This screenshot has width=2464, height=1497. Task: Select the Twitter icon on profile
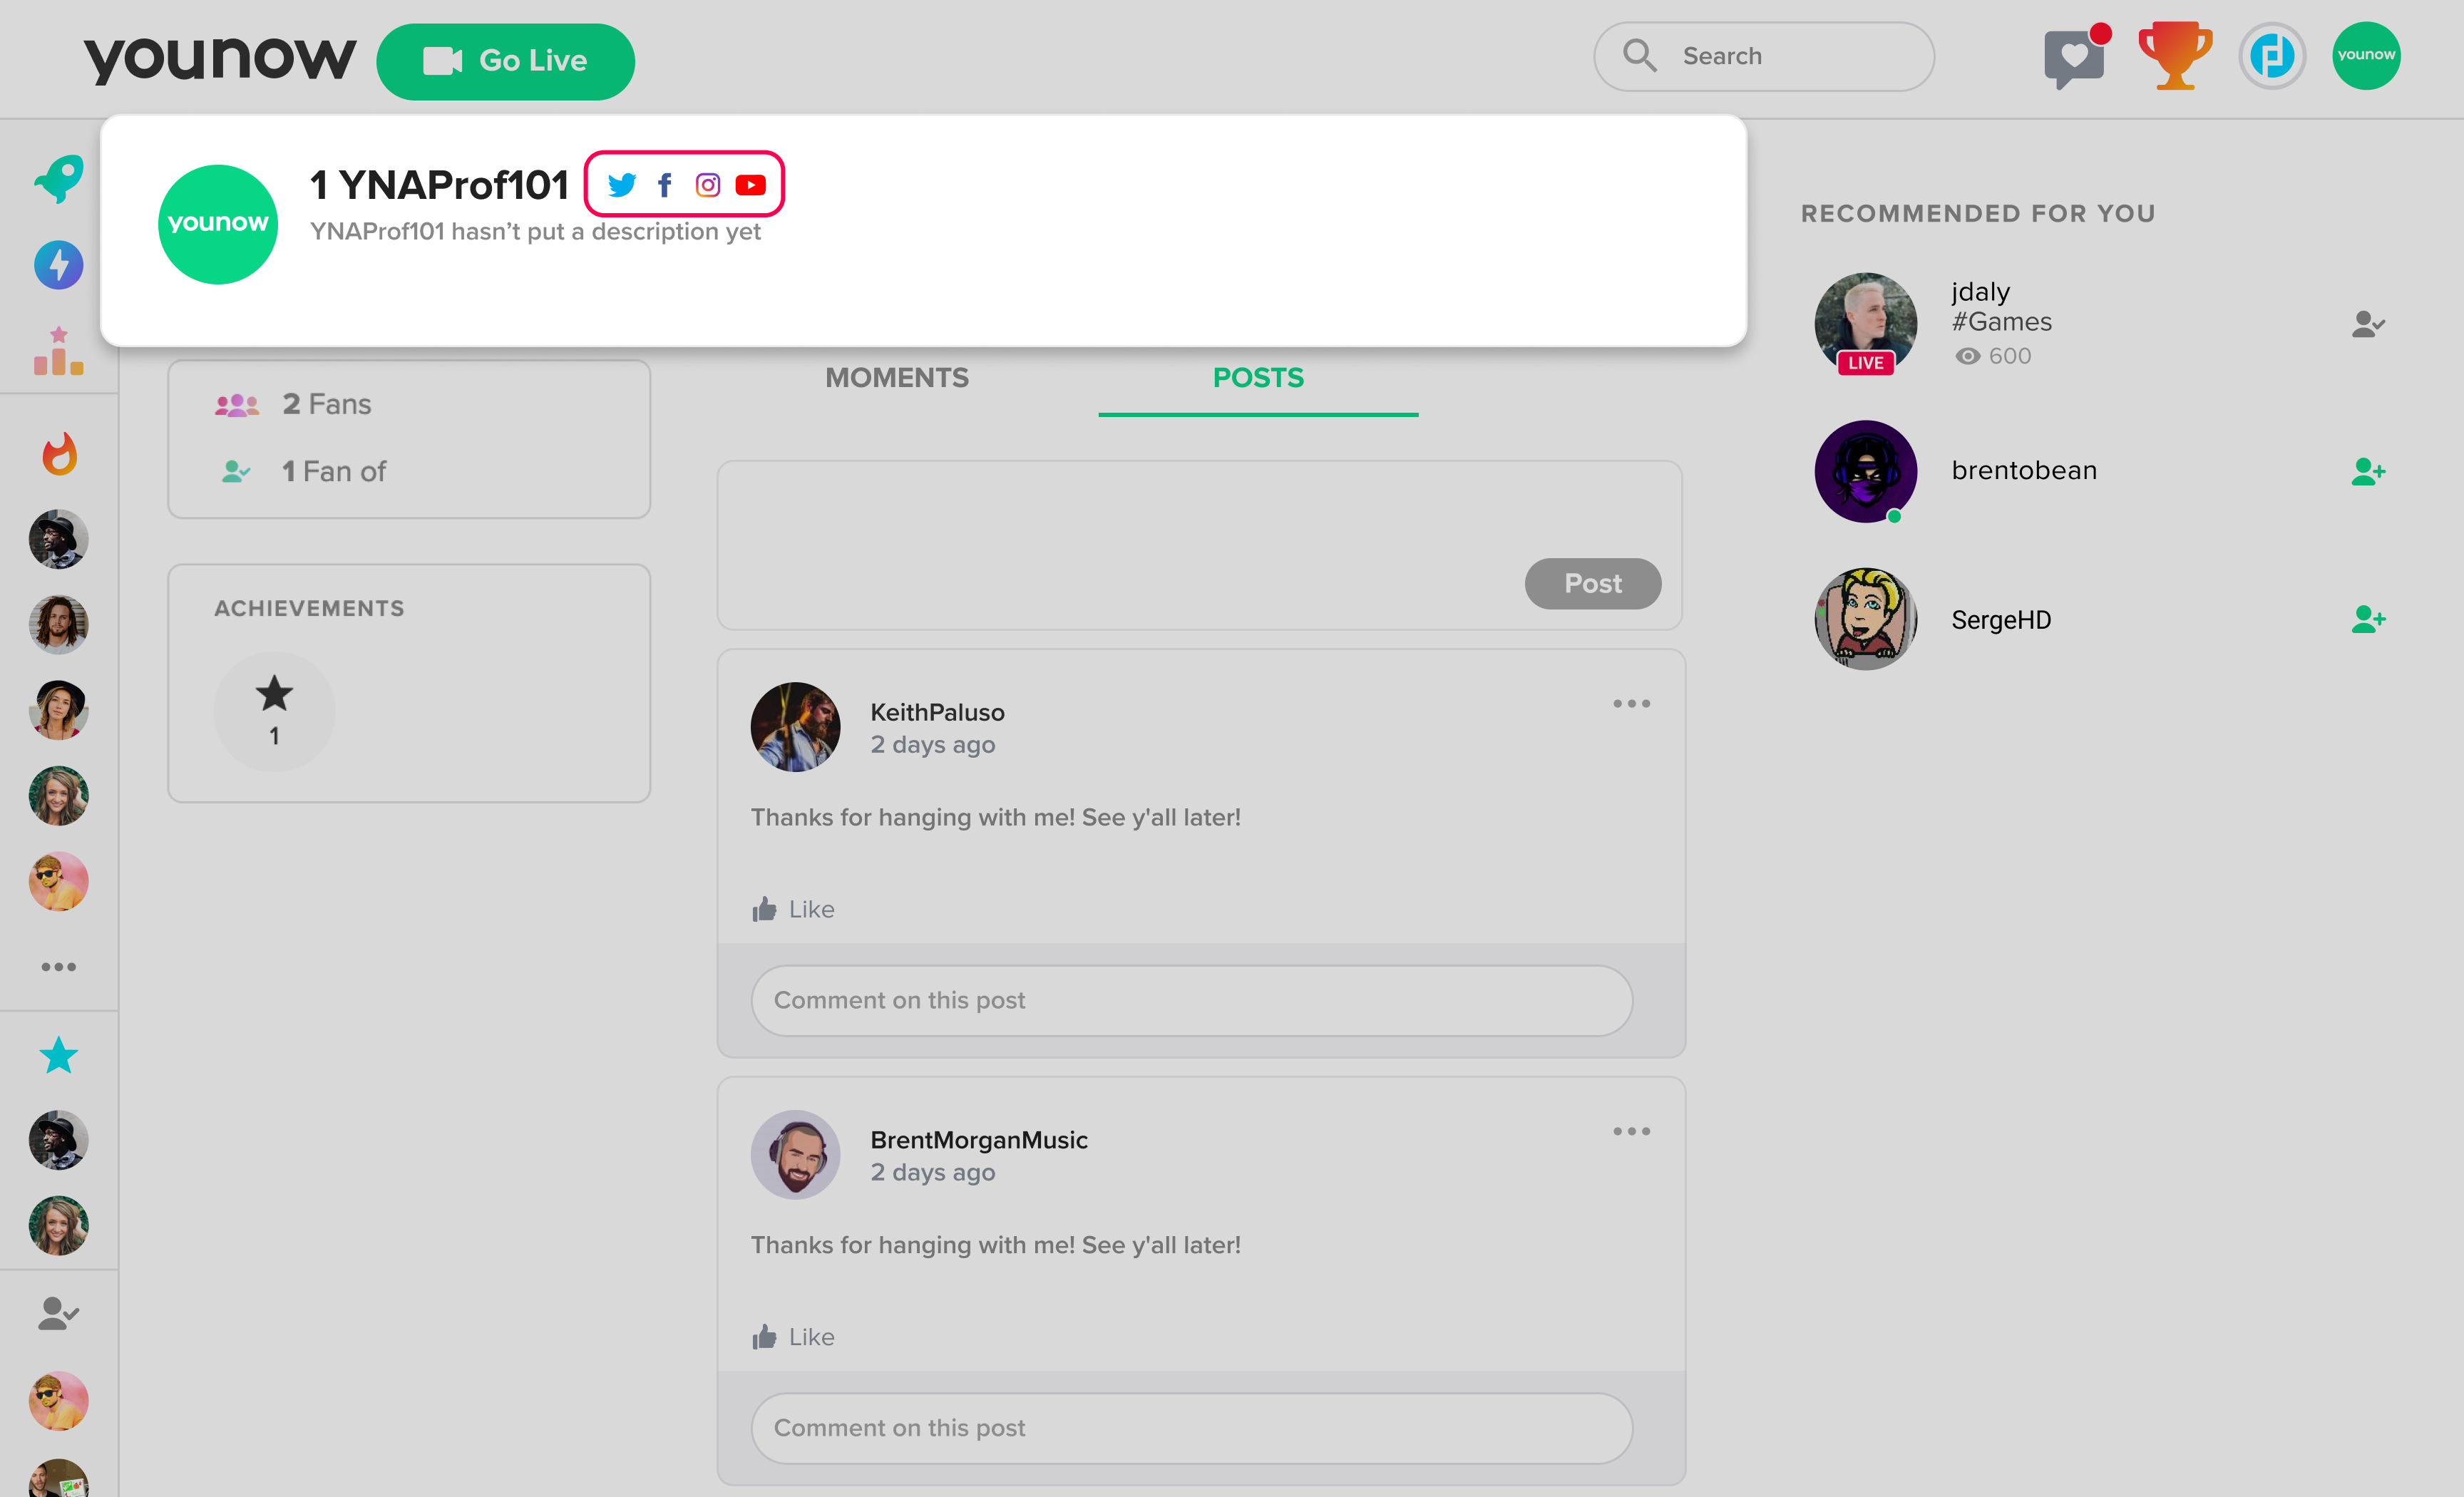click(621, 185)
